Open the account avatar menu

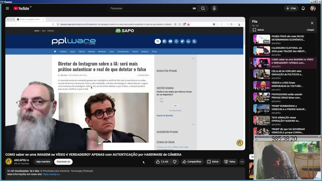(x=313, y=8)
